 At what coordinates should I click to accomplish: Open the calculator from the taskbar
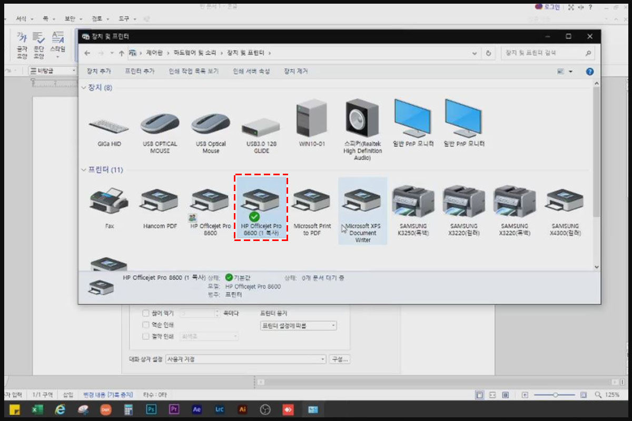pyautogui.click(x=129, y=409)
